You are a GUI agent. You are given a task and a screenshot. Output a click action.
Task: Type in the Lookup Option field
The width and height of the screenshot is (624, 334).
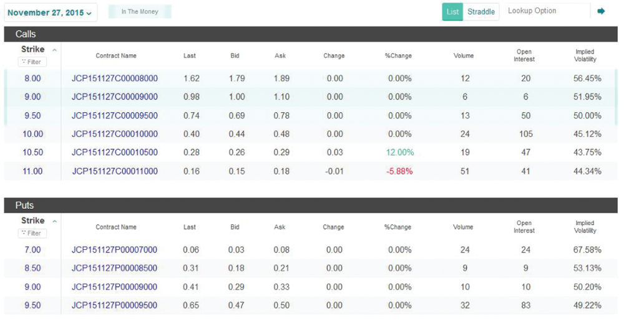tap(546, 11)
